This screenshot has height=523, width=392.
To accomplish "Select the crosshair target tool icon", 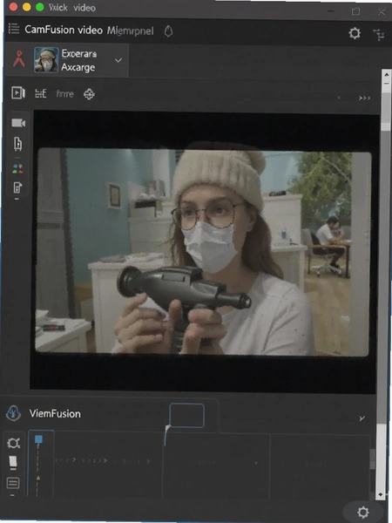I will 89,94.
